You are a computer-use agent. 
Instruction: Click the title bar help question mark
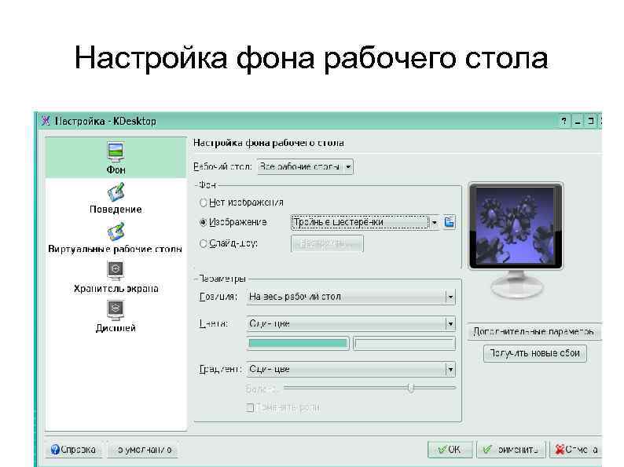[563, 121]
